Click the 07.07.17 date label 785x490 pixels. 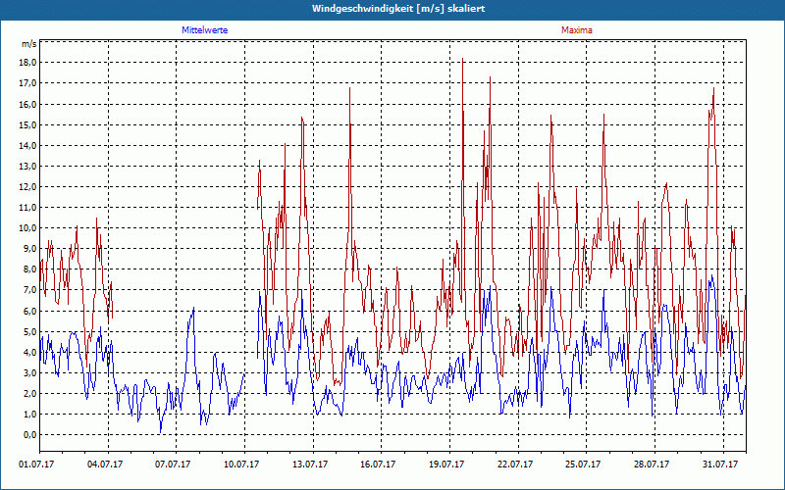coord(173,465)
